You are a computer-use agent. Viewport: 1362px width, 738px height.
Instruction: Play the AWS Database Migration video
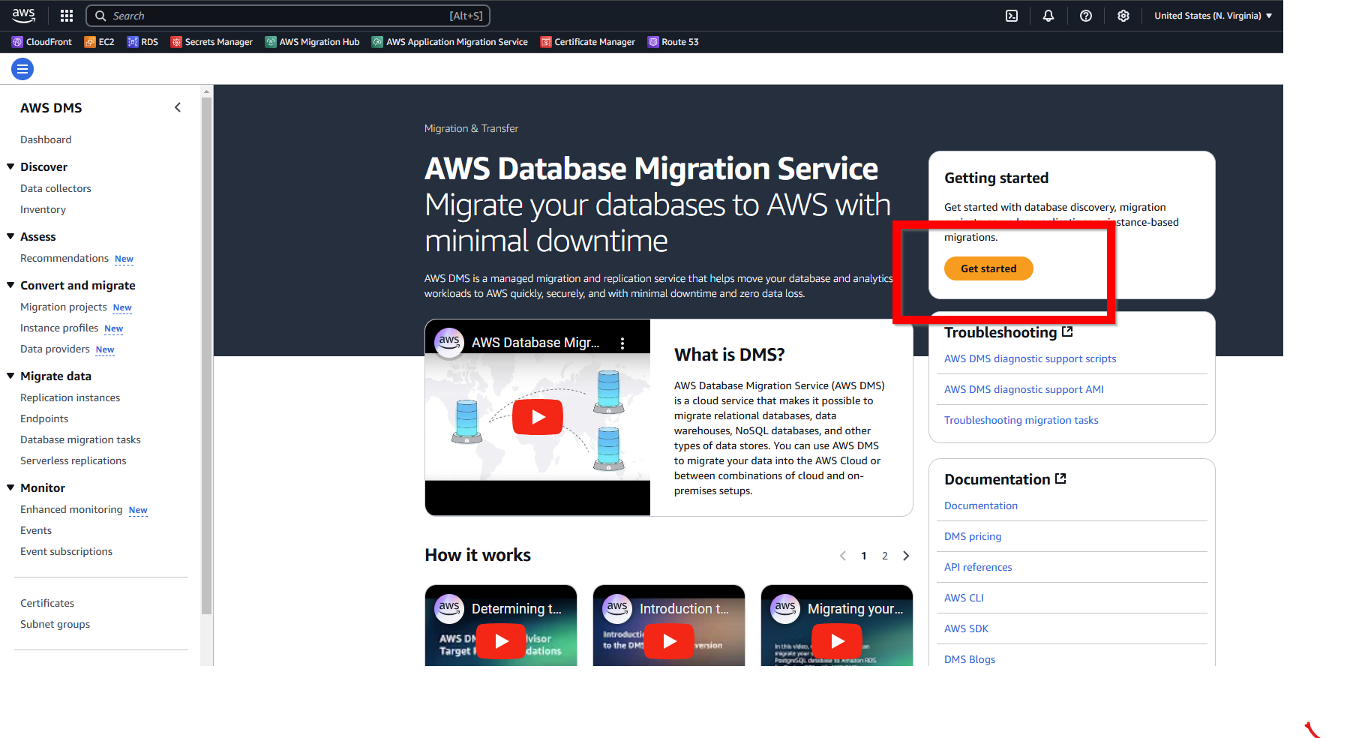(x=538, y=417)
